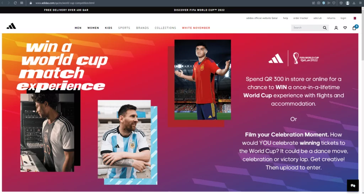Open the KIDS menu
This screenshot has height=194, width=364.
109,28
